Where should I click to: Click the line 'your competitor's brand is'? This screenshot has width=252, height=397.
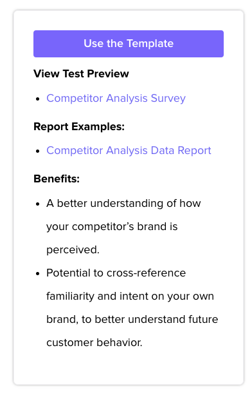tap(112, 227)
